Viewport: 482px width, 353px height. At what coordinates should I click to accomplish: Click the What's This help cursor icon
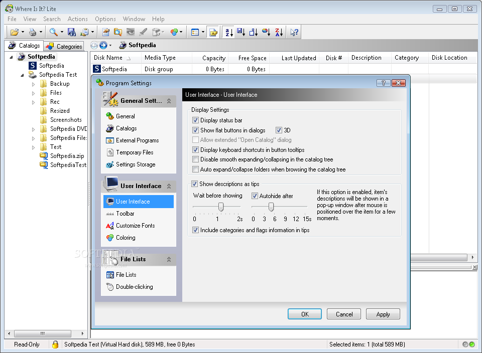(x=294, y=32)
